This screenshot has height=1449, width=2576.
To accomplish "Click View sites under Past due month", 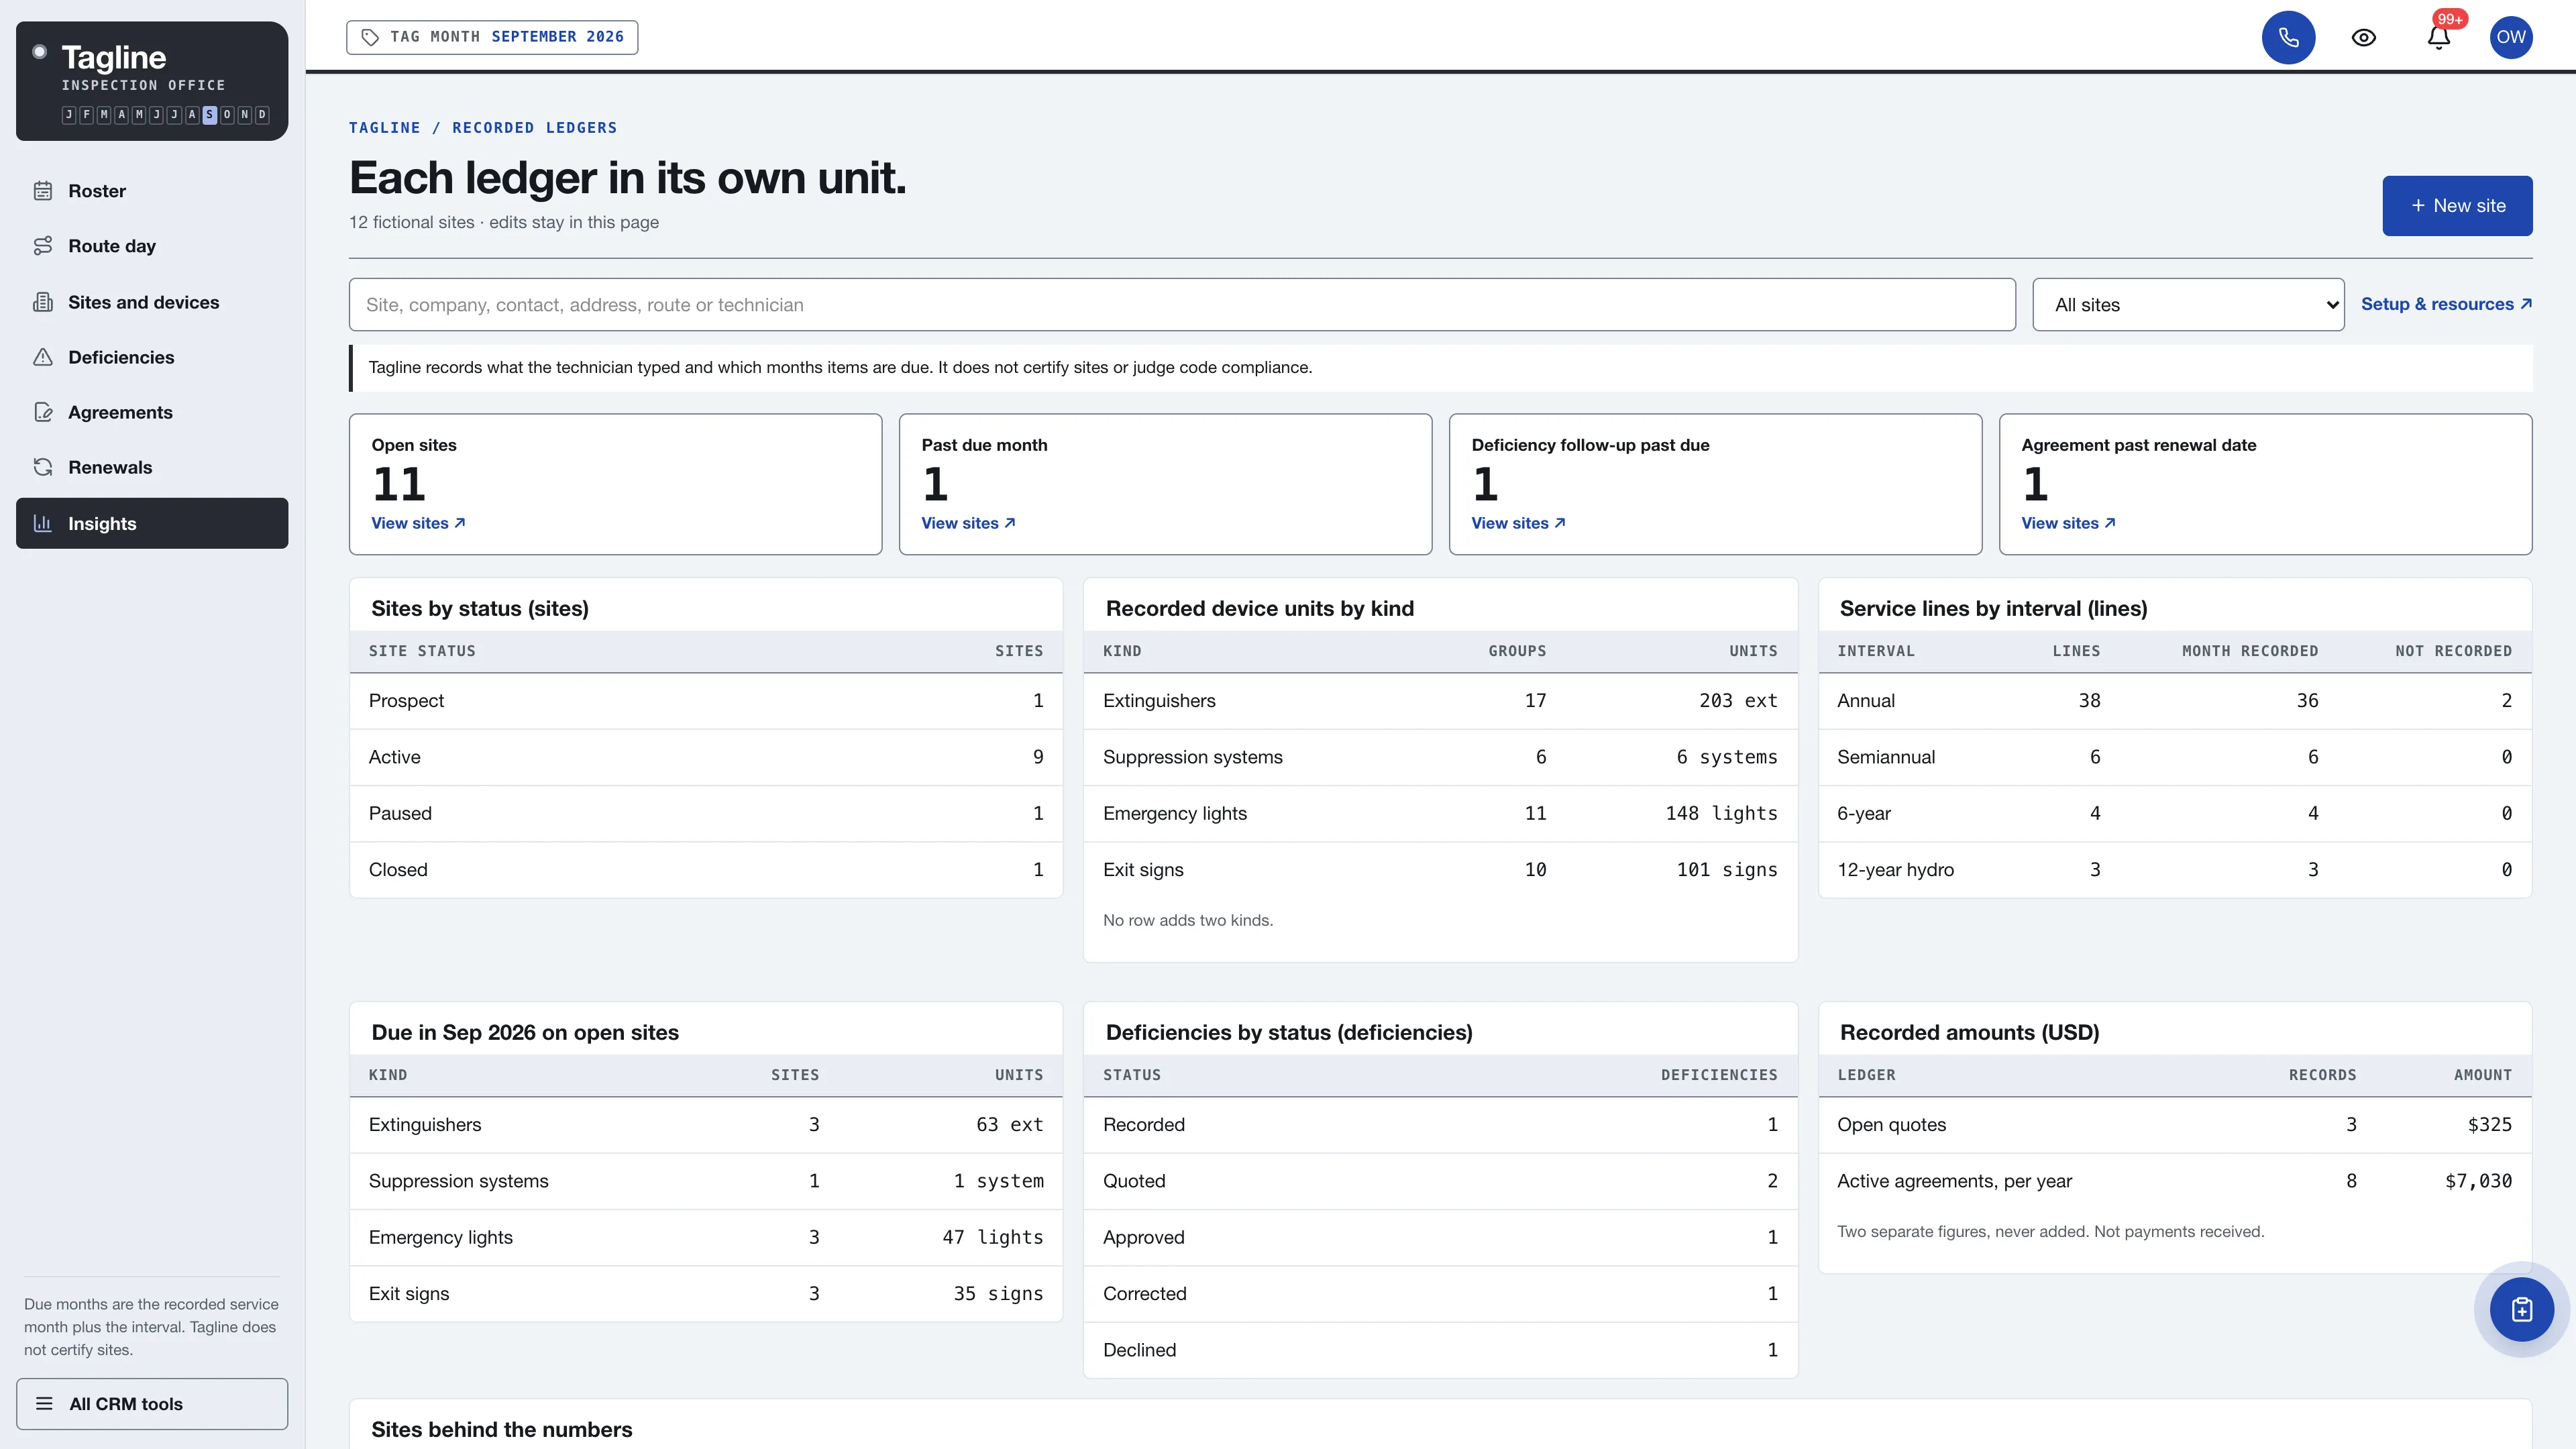I will tap(968, 523).
